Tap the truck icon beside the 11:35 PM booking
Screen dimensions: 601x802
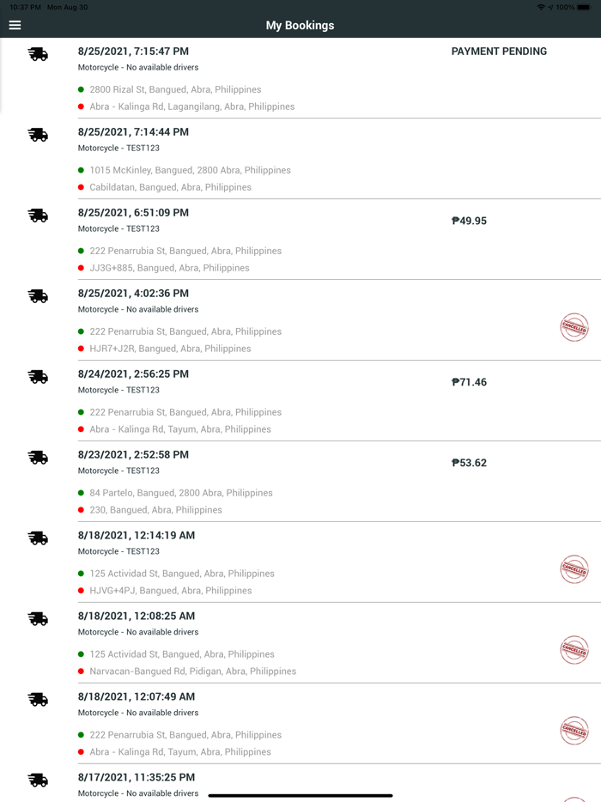pos(37,781)
